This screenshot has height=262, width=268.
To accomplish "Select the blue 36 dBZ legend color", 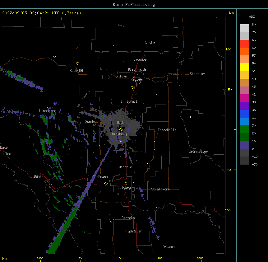I will 244,114.
